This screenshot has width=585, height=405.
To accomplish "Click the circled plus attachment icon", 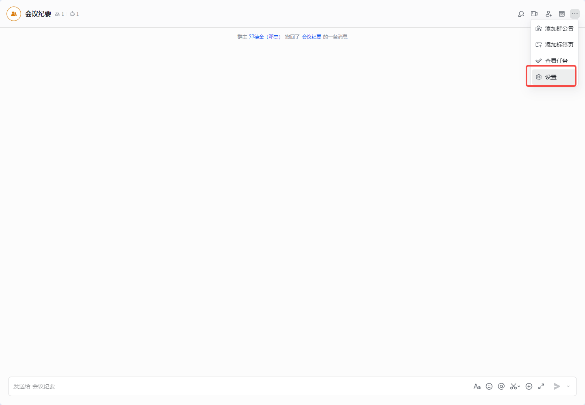I will click(x=529, y=386).
